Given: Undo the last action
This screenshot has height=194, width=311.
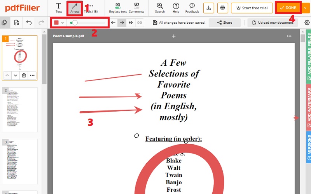Looking at the screenshot, I should (29, 23).
